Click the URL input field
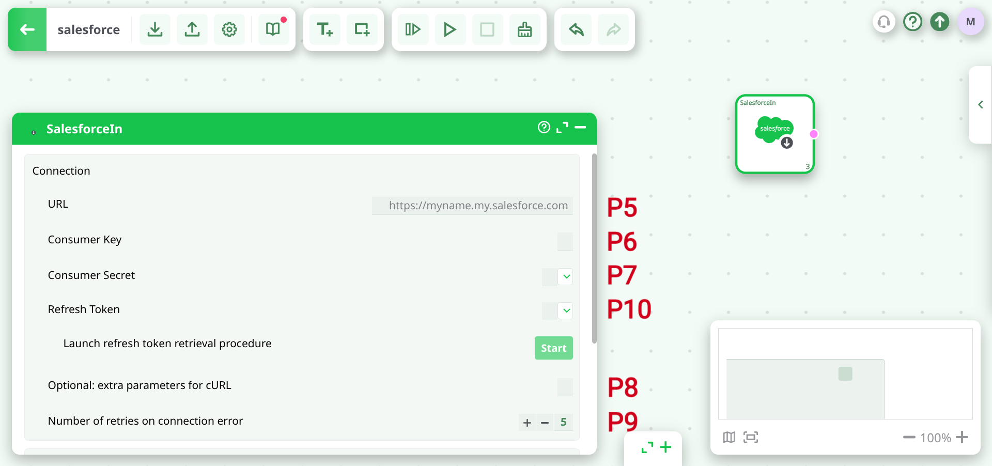Image resolution: width=992 pixels, height=466 pixels. [x=472, y=206]
